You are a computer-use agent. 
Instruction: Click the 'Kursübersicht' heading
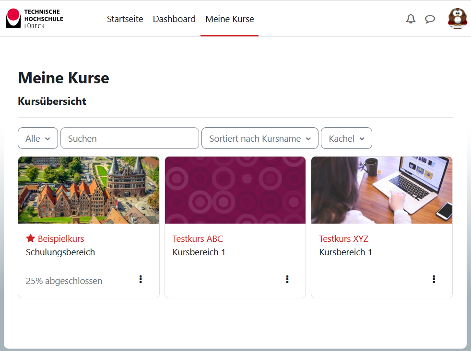pyautogui.click(x=52, y=101)
